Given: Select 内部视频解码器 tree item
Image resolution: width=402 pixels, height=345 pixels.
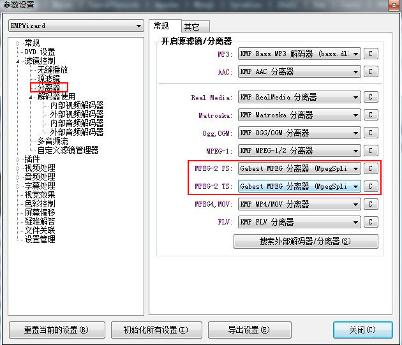Looking at the screenshot, I should pyautogui.click(x=77, y=105).
